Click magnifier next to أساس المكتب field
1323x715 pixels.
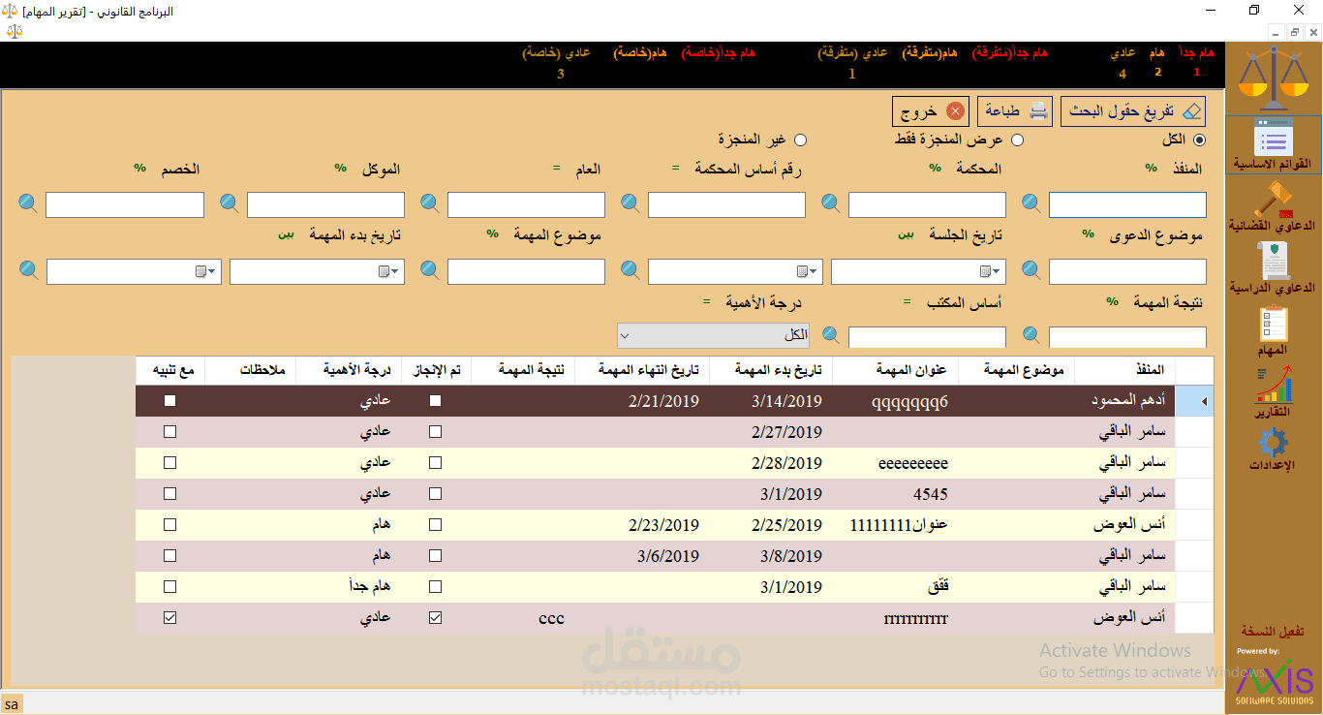pos(831,335)
